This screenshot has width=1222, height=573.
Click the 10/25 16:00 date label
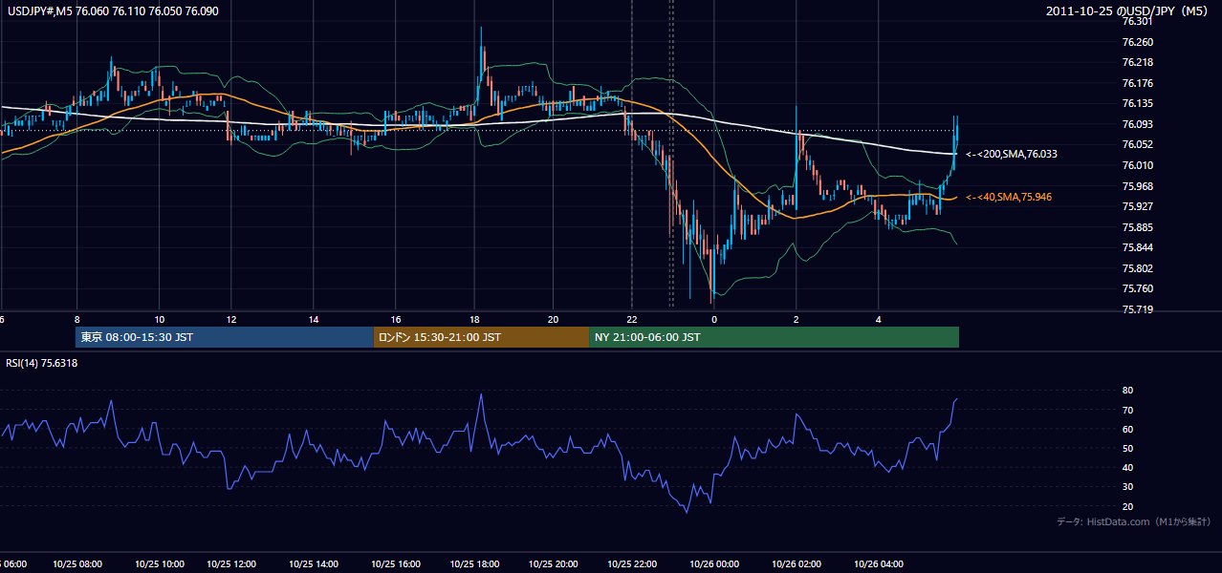click(x=398, y=564)
